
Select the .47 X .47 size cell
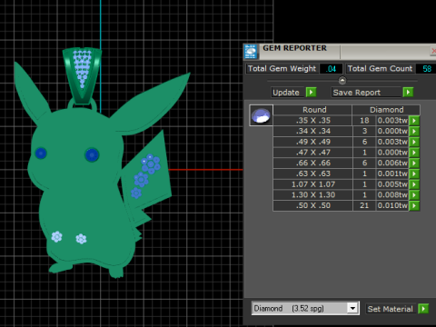(x=313, y=153)
